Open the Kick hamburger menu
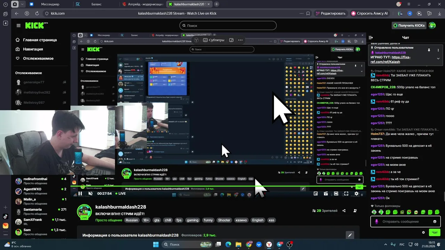 [x=18, y=26]
